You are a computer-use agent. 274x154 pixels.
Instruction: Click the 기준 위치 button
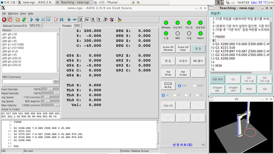(x=217, y=79)
